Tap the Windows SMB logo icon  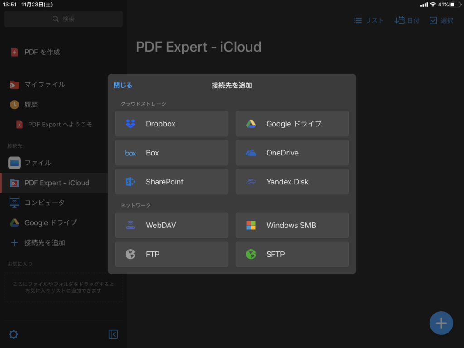[251, 225]
